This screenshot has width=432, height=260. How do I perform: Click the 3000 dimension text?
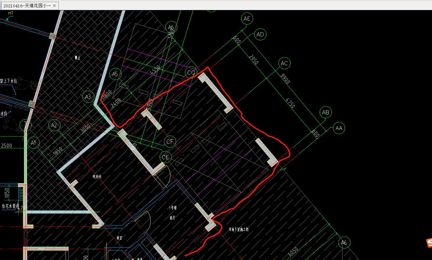click(85, 129)
